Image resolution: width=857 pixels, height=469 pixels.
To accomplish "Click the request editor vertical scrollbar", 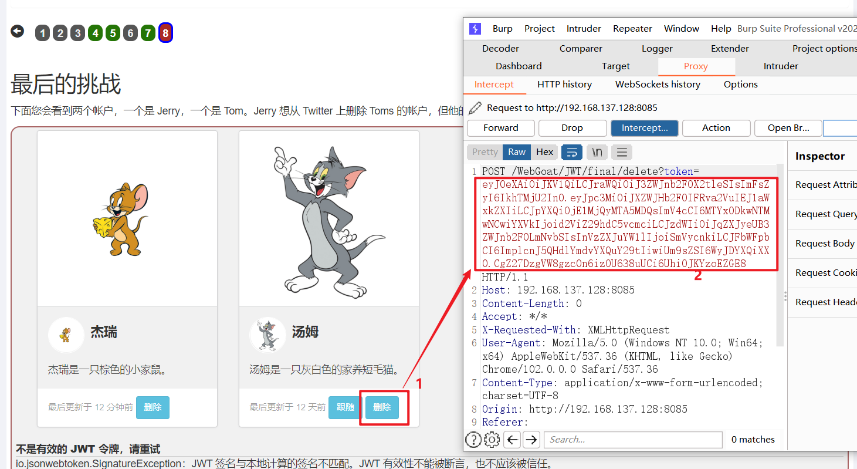I will click(x=780, y=256).
